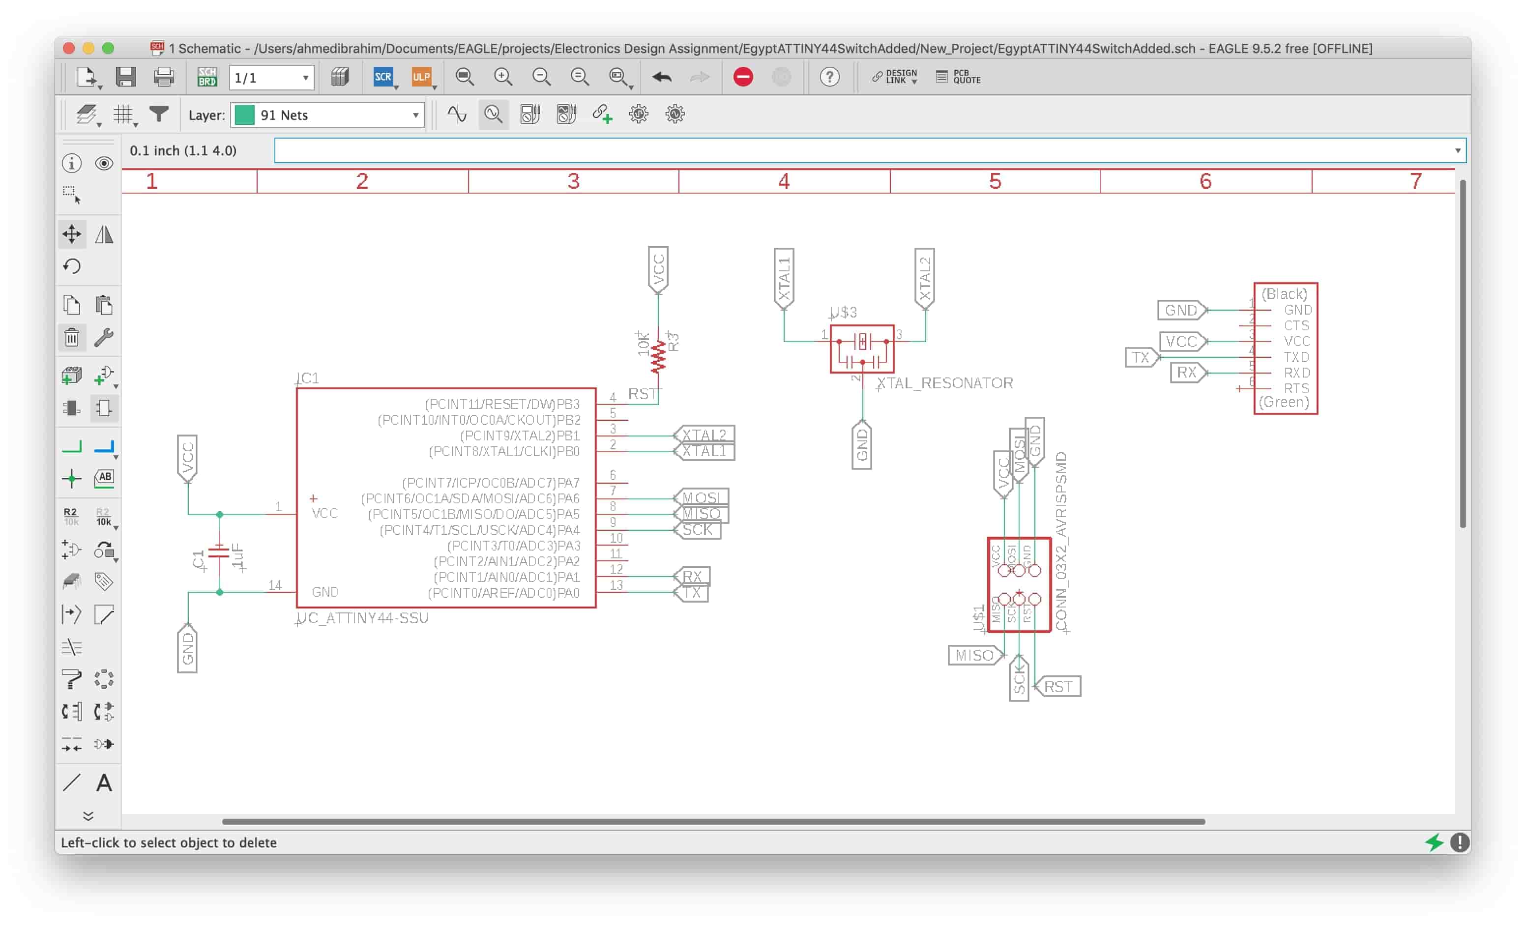The image size is (1526, 927).
Task: Select the Label AB tool
Action: [104, 479]
